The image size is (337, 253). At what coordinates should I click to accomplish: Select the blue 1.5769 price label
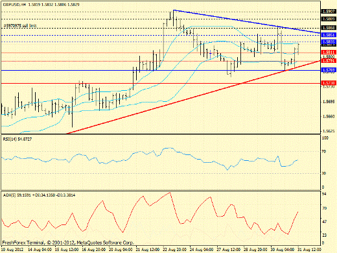tap(329, 70)
